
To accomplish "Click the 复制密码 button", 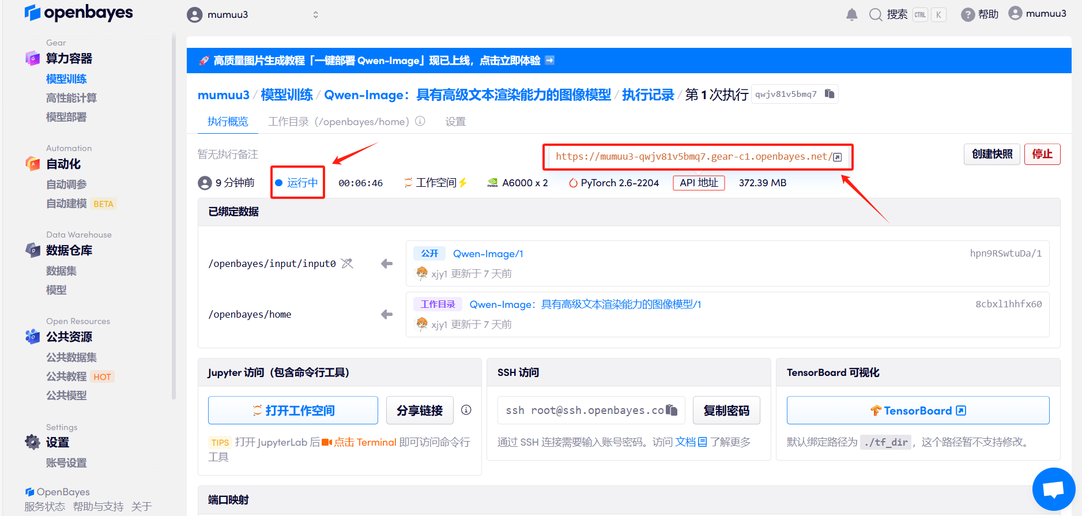I will tap(726, 410).
